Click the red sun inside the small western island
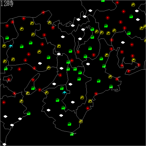 pyautogui.click(x=9, y=79)
